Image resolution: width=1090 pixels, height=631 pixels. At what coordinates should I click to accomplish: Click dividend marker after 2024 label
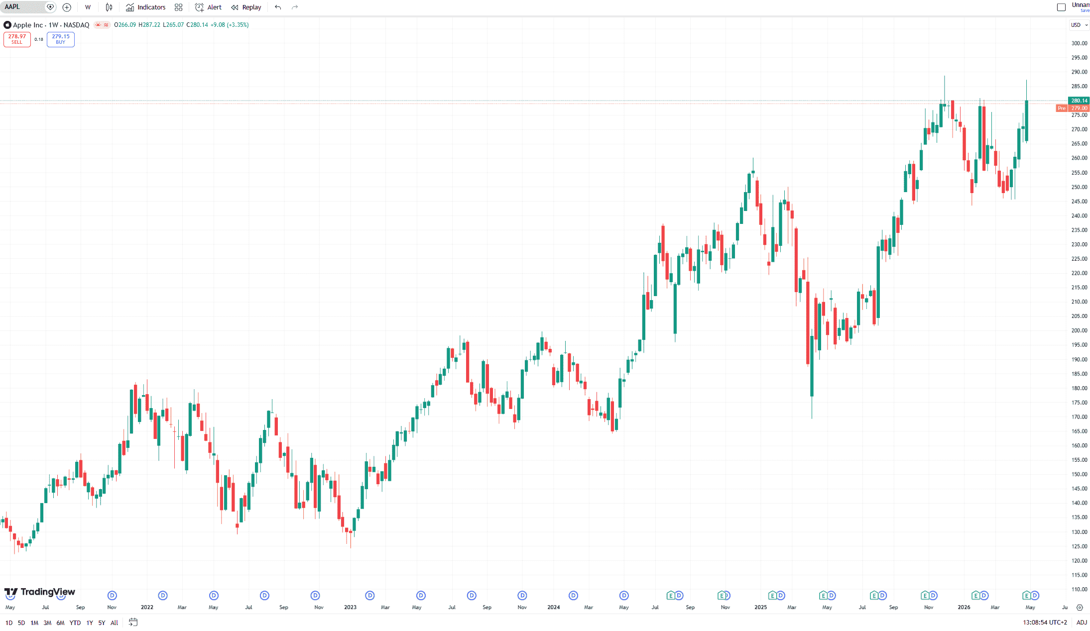pos(573,596)
